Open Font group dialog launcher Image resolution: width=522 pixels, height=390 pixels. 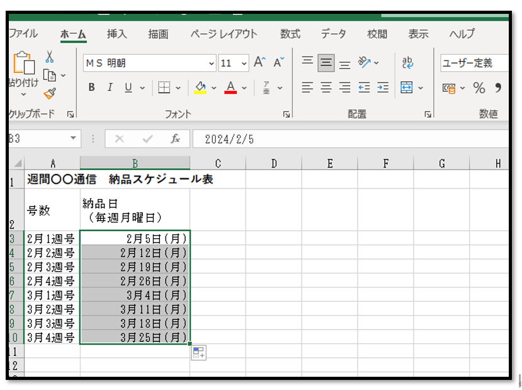coord(287,115)
